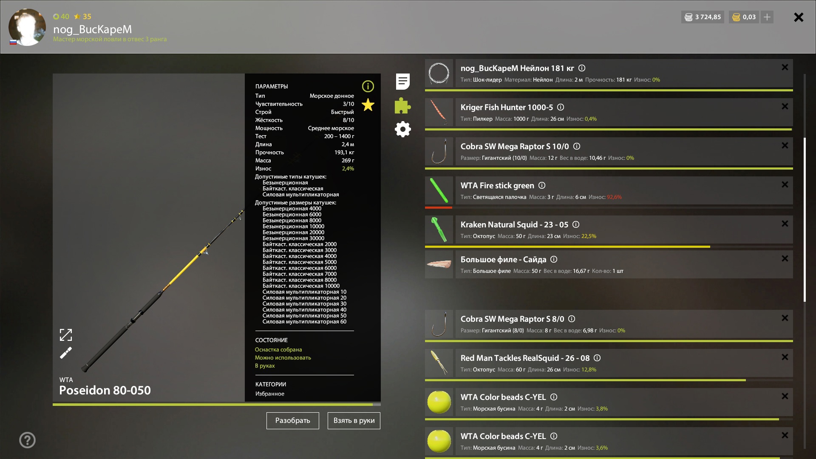Click the player name nog_BucKapeM in the header
Screen dimensions: 816x459
(x=92, y=29)
